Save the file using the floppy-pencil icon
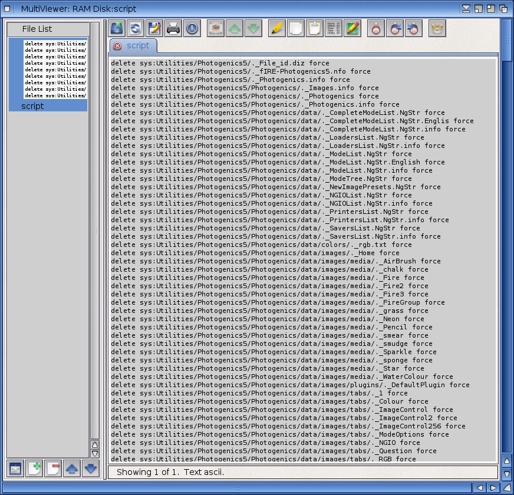This screenshot has width=514, height=495. (154, 28)
